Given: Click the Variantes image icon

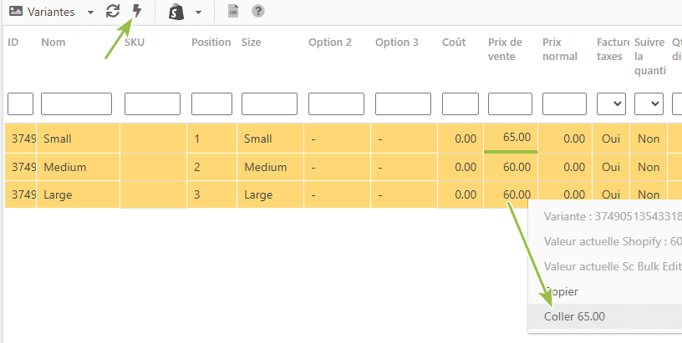Looking at the screenshot, I should pyautogui.click(x=16, y=12).
